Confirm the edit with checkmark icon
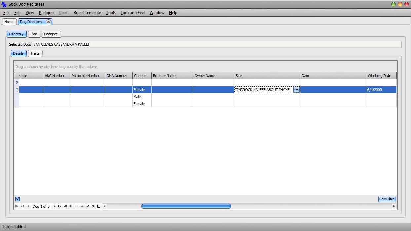Viewport: 411px width, 231px height. coord(88,206)
